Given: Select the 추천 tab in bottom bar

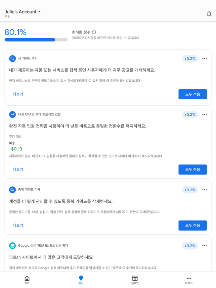Looking at the screenshot, I should (x=81, y=280).
